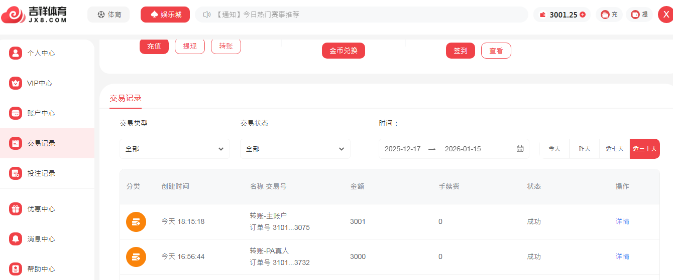Viewport: 673px width, 280px height.
Task: Open 投注记录 in the sidebar
Action: (47, 173)
